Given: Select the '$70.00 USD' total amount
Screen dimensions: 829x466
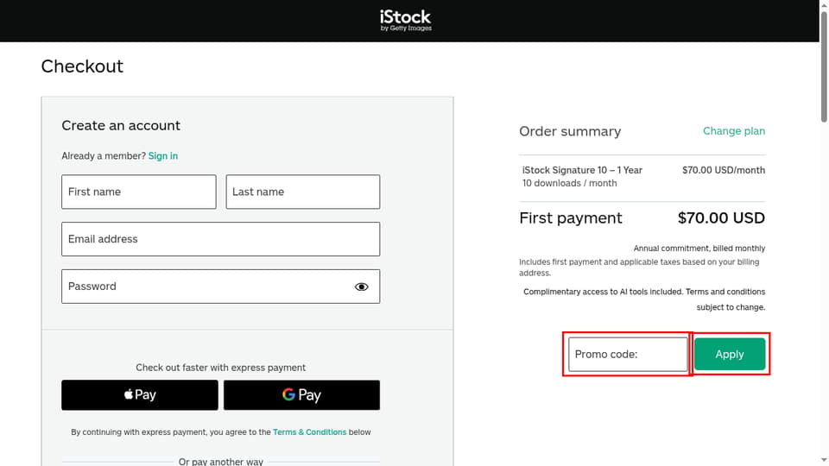Looking at the screenshot, I should click(721, 217).
